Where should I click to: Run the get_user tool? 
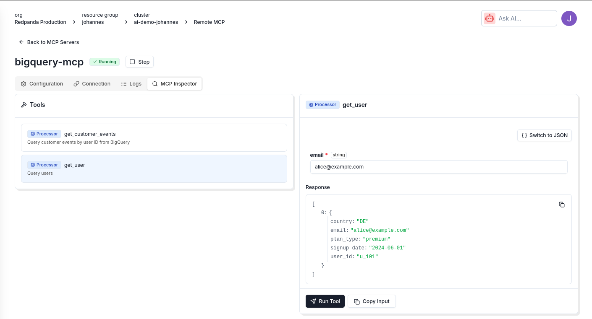tap(325, 301)
